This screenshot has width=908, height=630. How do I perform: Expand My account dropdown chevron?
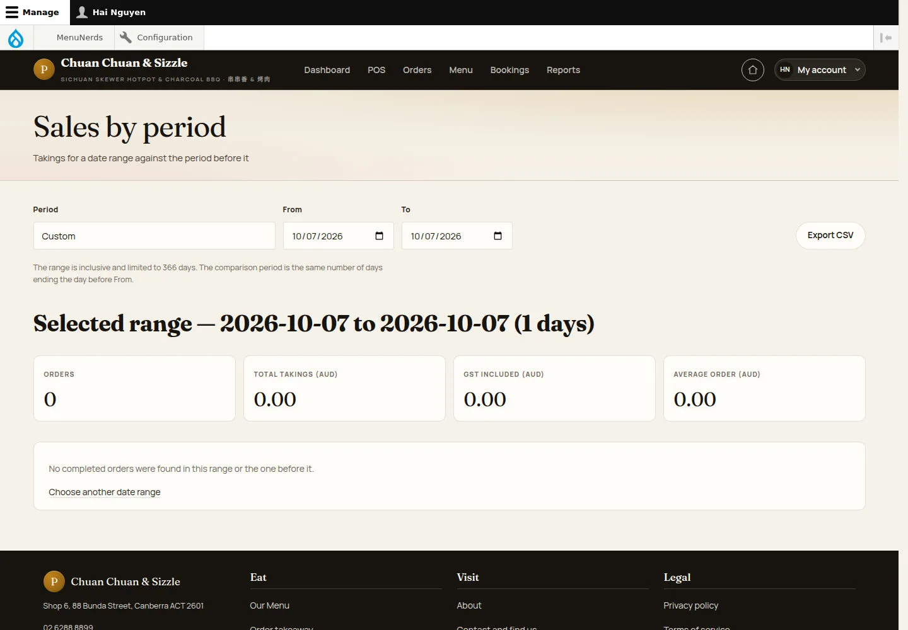[x=858, y=70]
